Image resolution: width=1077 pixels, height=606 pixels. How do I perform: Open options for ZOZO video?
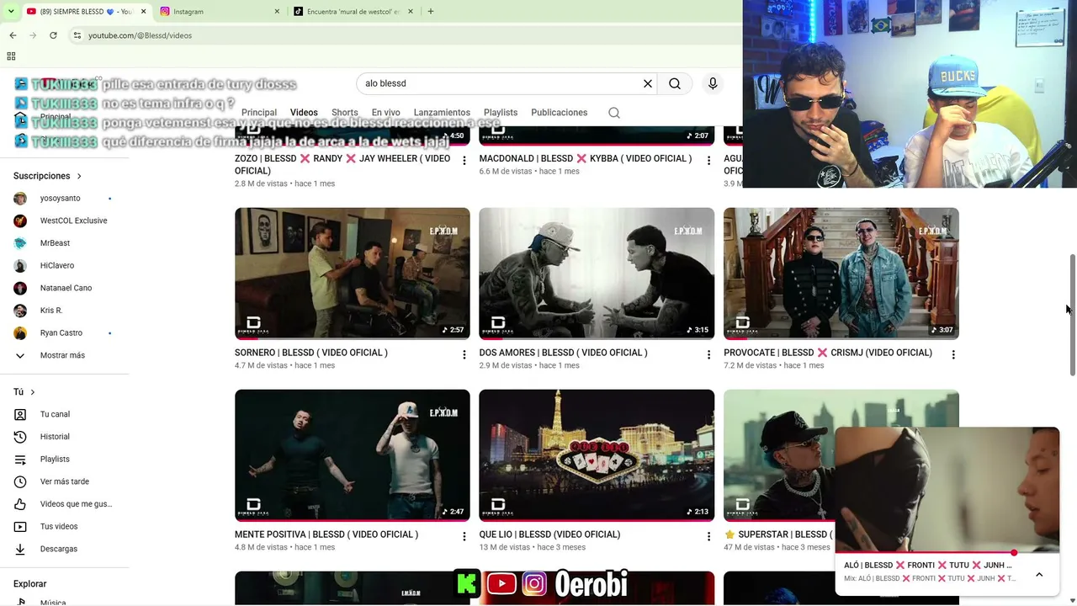click(x=464, y=161)
